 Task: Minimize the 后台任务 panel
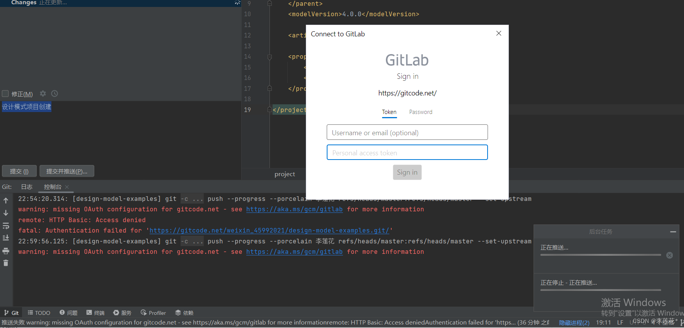tap(673, 232)
